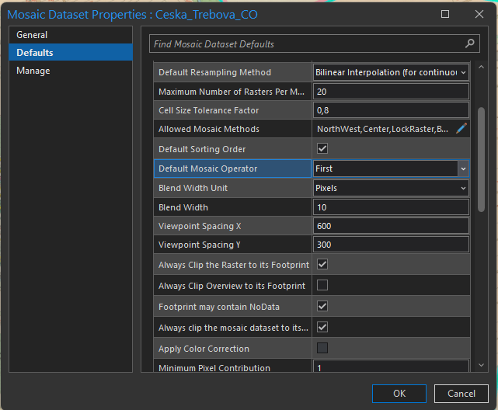
Task: Click the scrollbar down arrow
Action: coord(481,365)
